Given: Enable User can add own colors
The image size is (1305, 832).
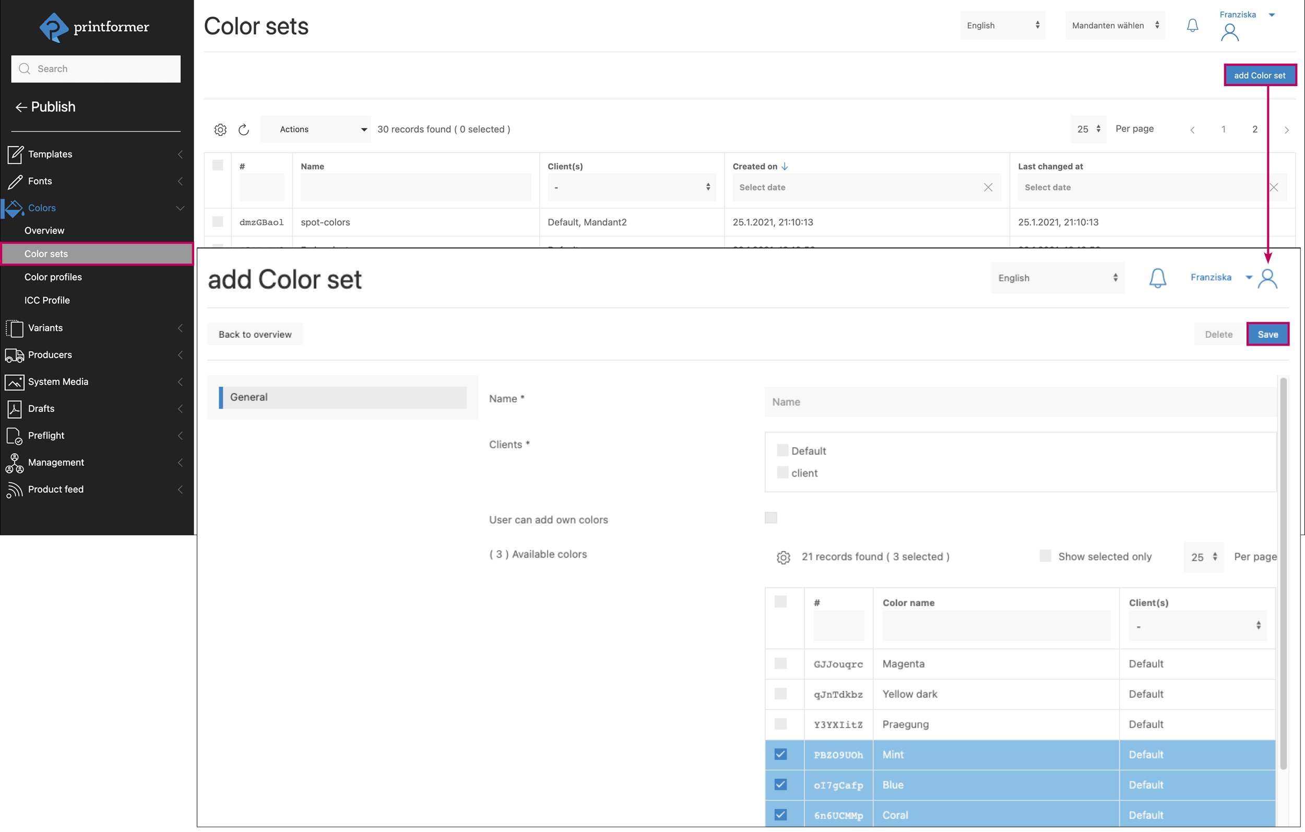Looking at the screenshot, I should [770, 518].
